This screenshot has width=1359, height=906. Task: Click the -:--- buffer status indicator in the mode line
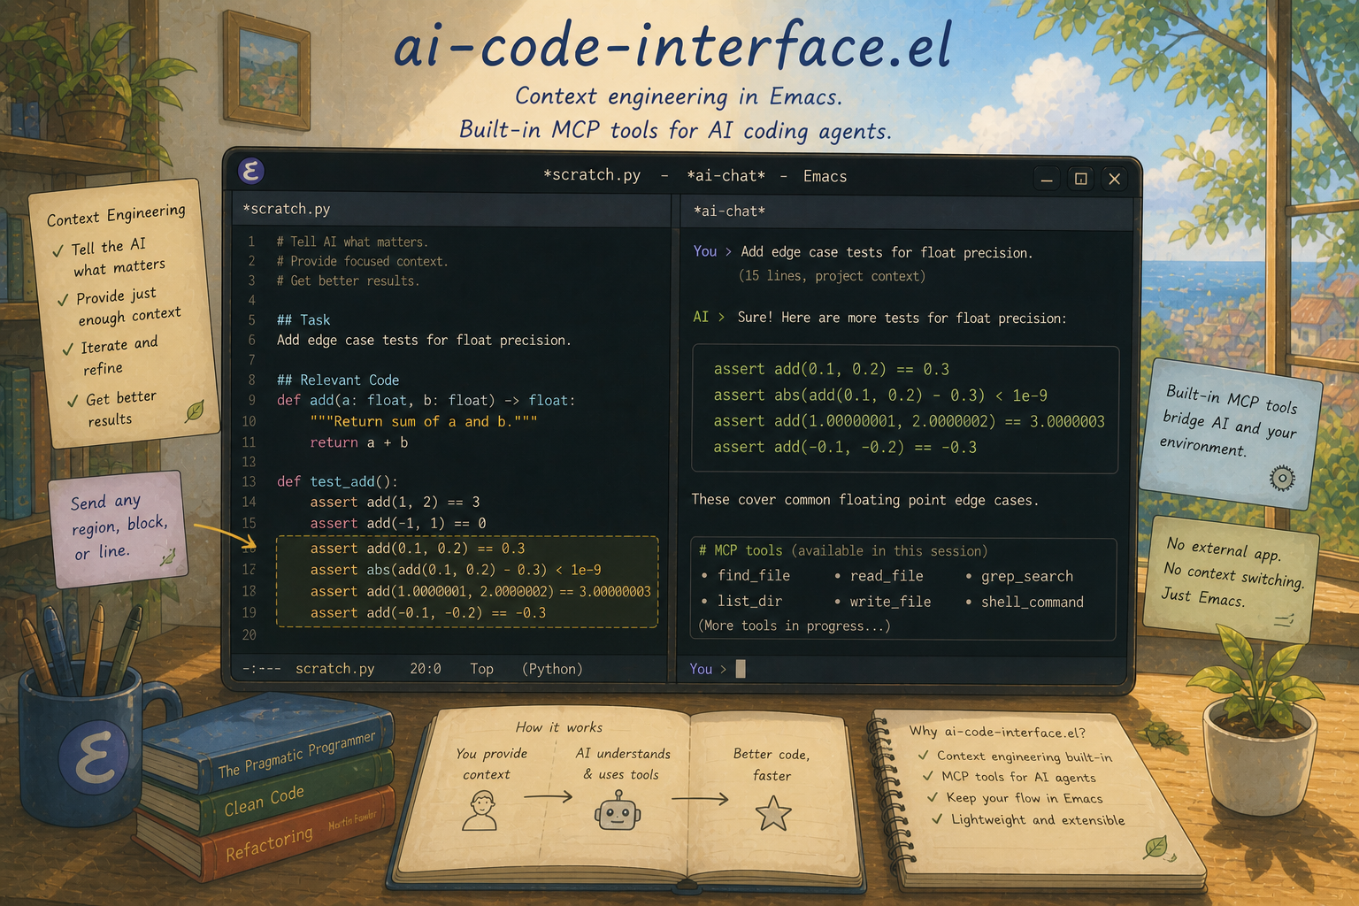pyautogui.click(x=261, y=669)
